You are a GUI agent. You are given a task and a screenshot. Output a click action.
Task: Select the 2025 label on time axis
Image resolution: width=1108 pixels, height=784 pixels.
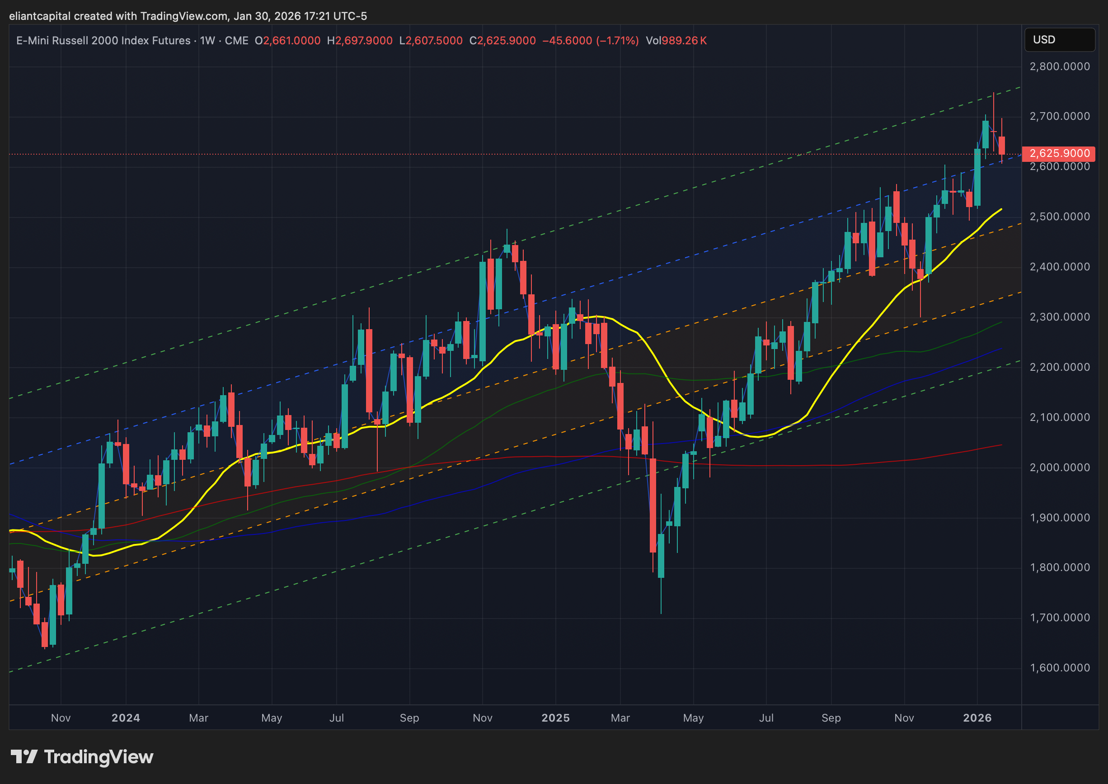(555, 718)
